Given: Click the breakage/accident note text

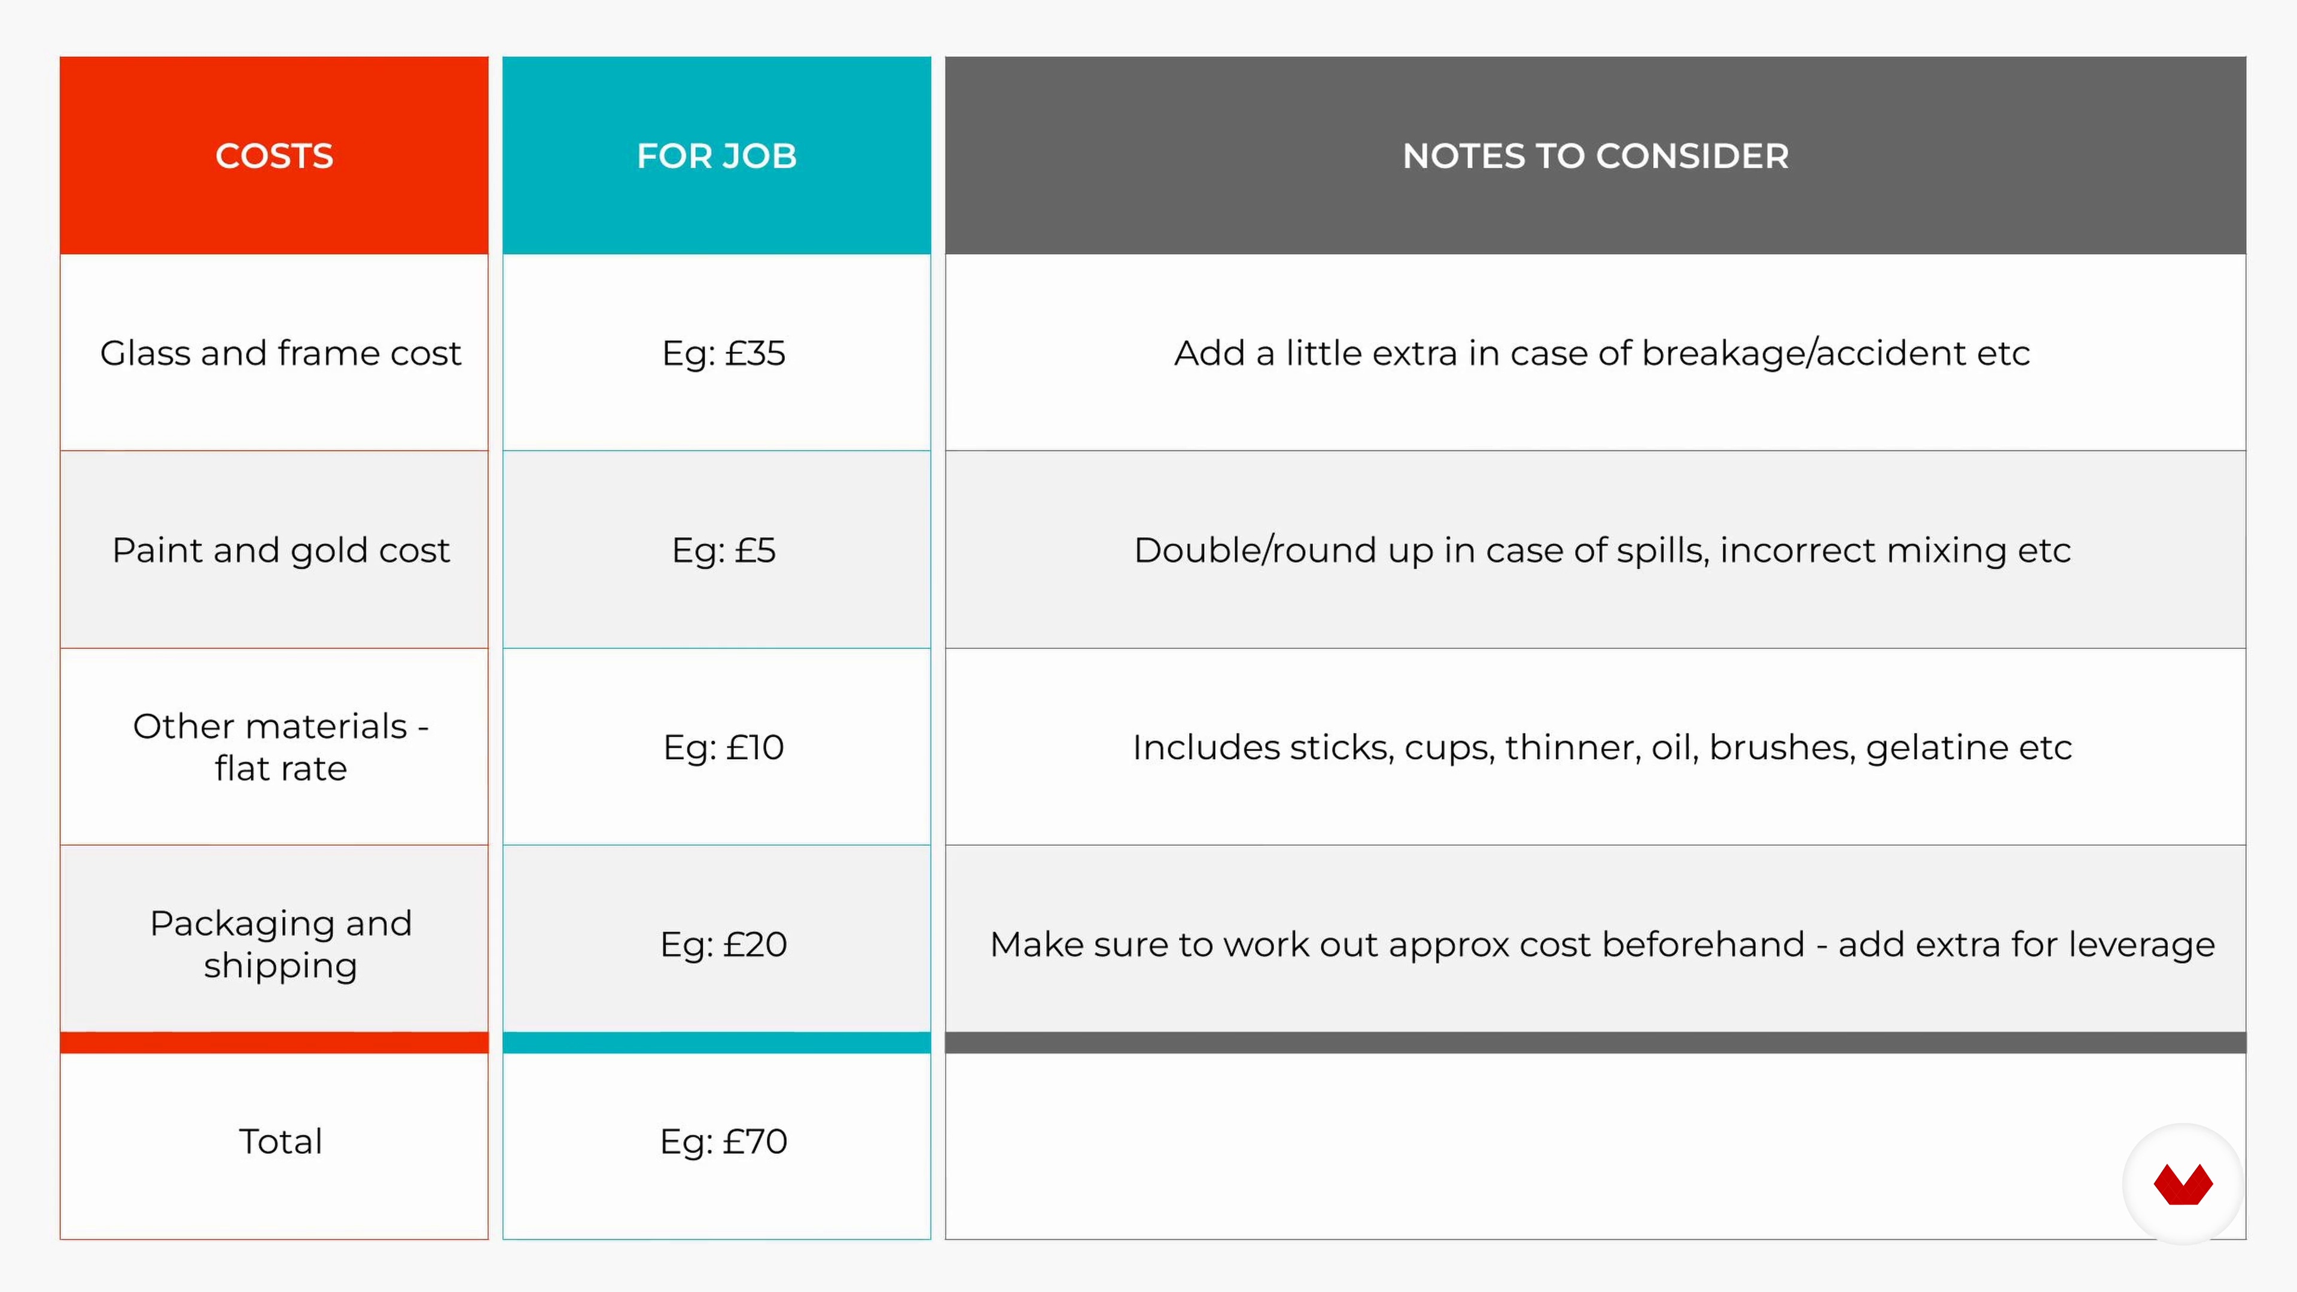Looking at the screenshot, I should pos(1601,353).
